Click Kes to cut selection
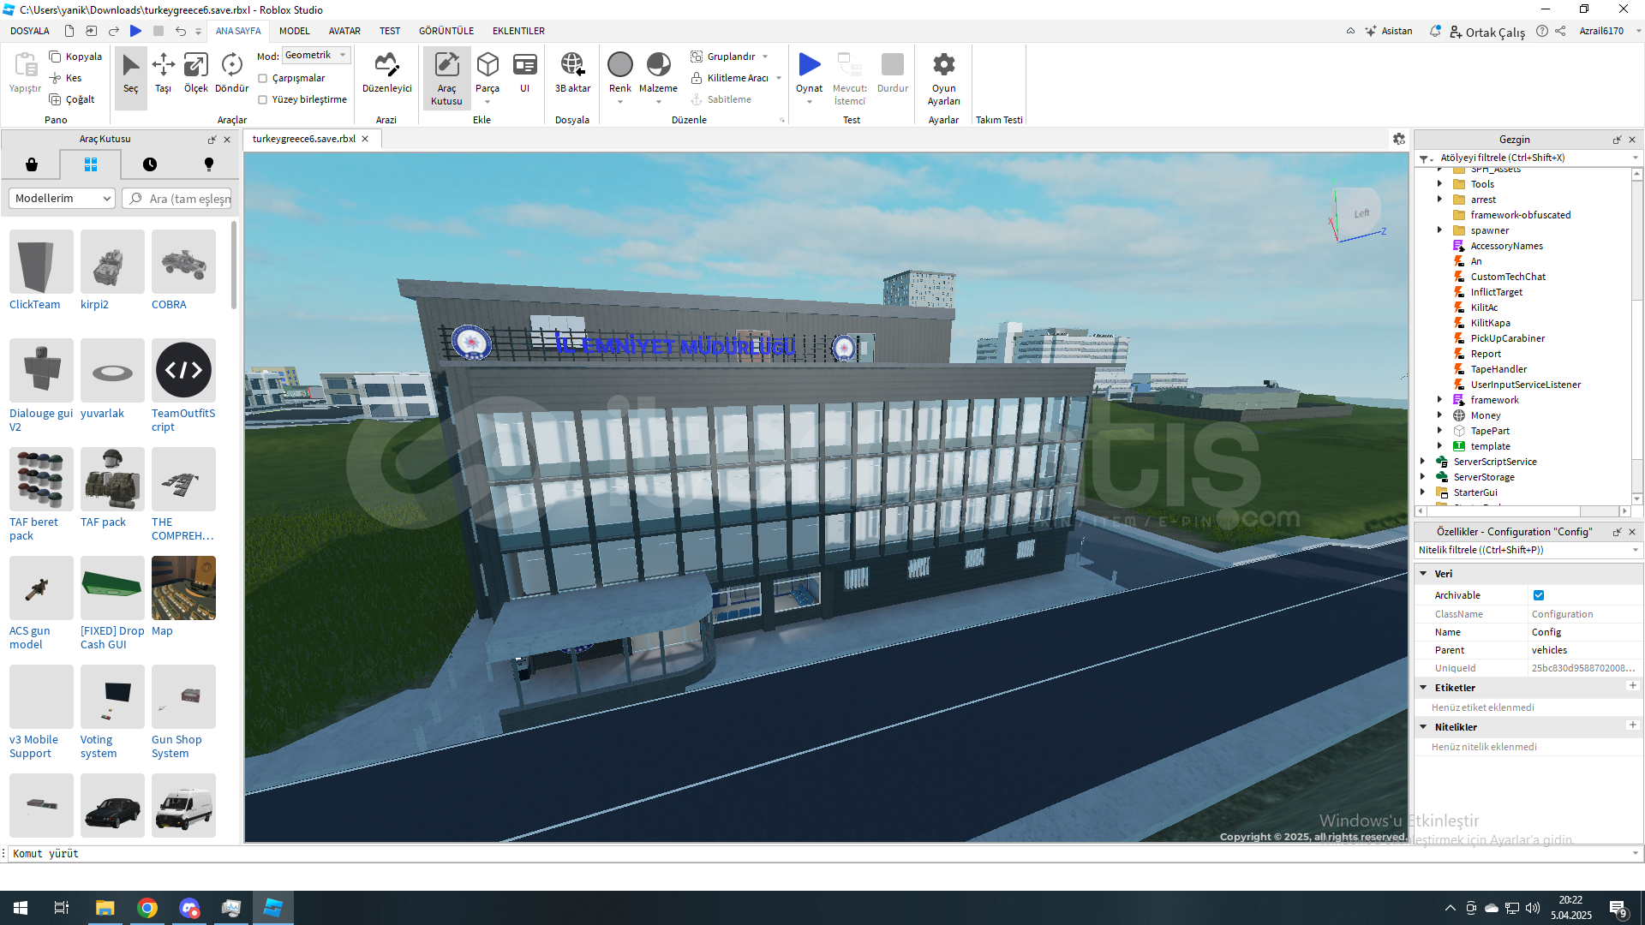Viewport: 1645px width, 925px height. 66,78
